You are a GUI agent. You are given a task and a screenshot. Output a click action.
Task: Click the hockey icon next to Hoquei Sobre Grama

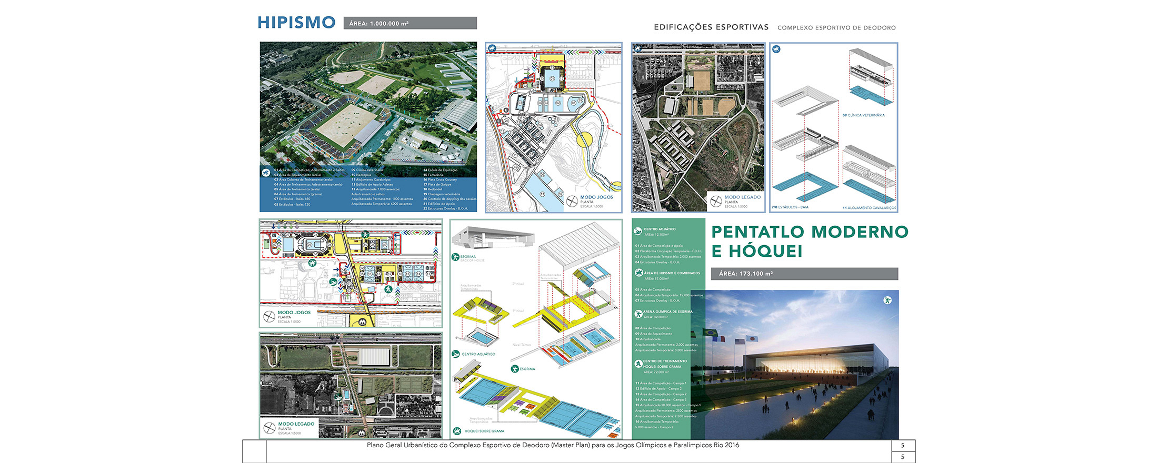coord(456,431)
